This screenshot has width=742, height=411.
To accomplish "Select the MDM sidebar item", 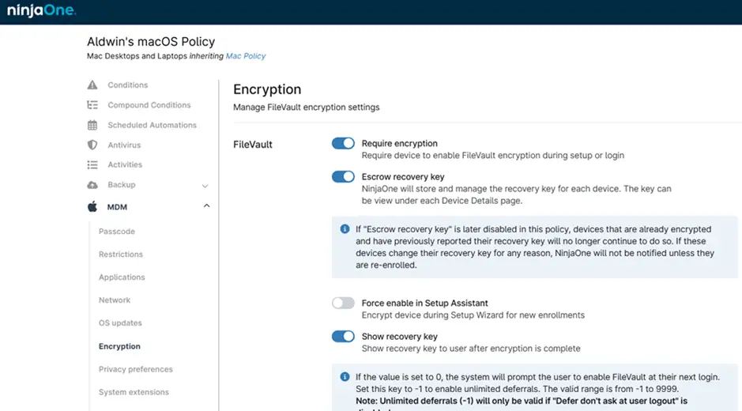I will [117, 207].
